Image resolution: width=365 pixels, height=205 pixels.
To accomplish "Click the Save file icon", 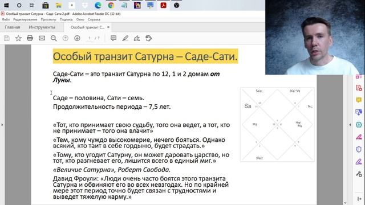I will 6,38.
